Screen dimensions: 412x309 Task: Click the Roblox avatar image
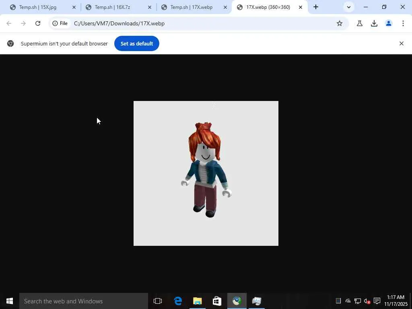pos(206,173)
